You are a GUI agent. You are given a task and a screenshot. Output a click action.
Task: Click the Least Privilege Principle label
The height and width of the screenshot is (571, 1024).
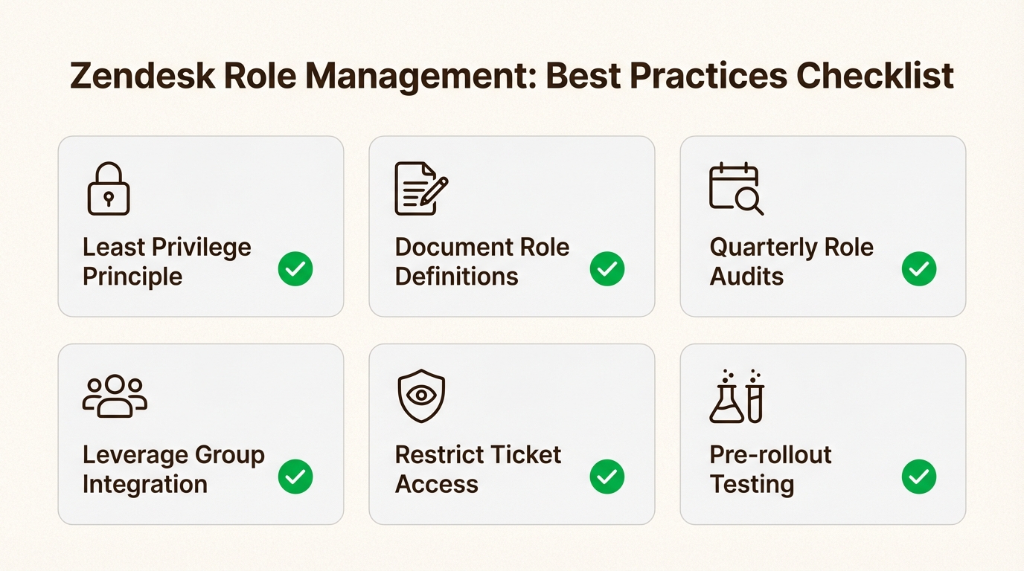pyautogui.click(x=167, y=262)
